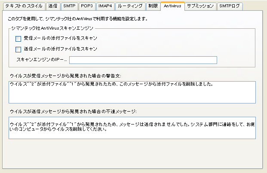Viewport: 267px width, 173px height.
Task: Click the Antivirus tab
Action: point(172,6)
